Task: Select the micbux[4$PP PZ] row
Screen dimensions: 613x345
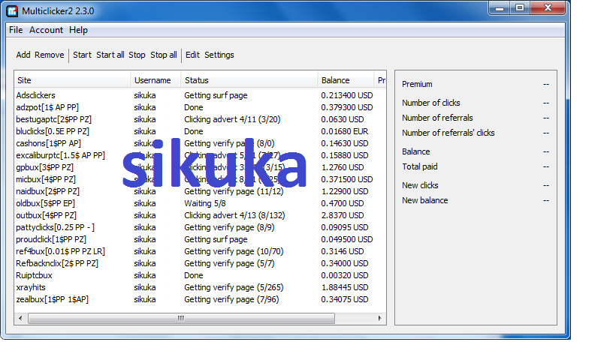Action: pos(200,179)
